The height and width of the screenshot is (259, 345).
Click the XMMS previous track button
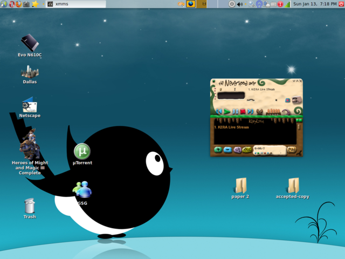tap(219, 112)
